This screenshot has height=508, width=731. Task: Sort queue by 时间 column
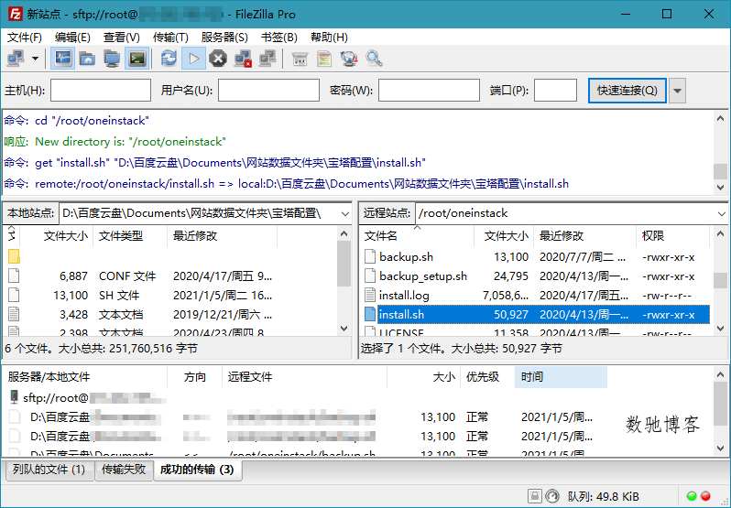[x=561, y=377]
